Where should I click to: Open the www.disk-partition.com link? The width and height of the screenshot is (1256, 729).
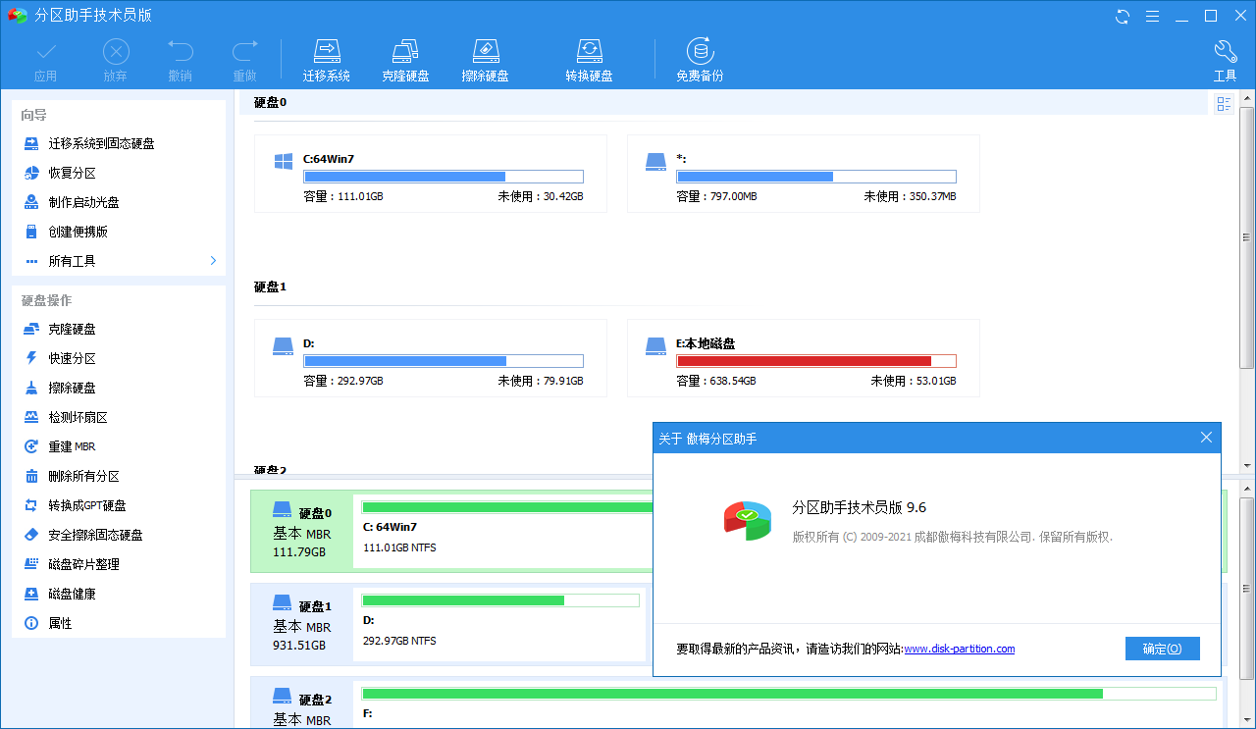pos(960,648)
